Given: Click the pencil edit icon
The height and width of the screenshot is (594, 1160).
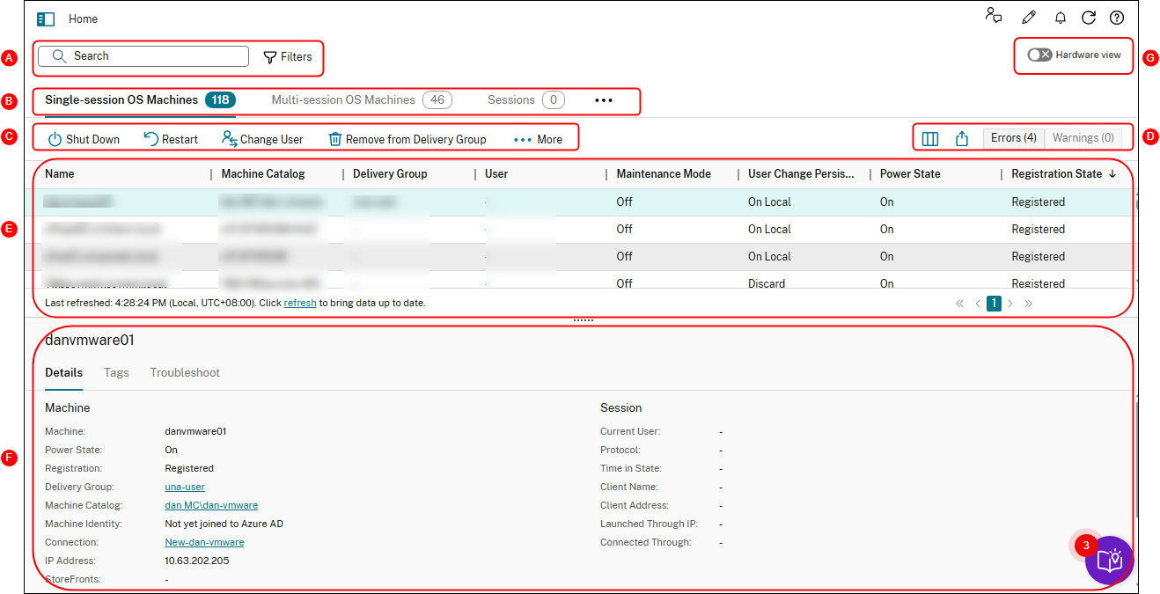Looking at the screenshot, I should [x=1028, y=18].
